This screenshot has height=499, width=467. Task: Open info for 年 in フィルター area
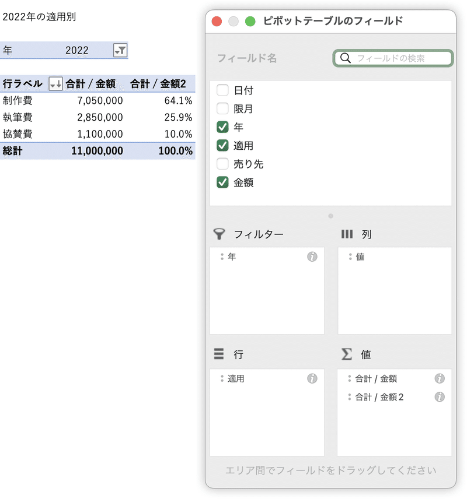click(312, 256)
